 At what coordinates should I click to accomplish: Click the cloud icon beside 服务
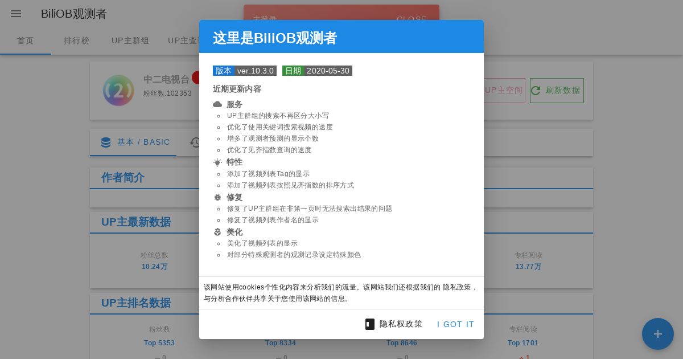pos(217,104)
